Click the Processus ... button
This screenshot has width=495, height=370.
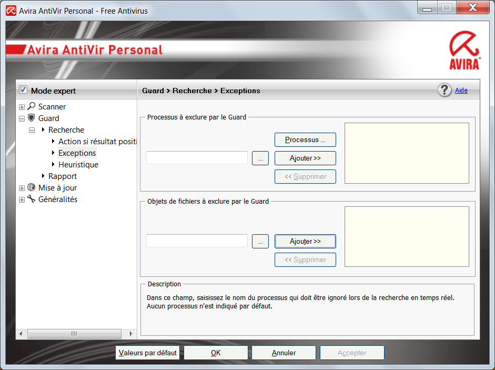pyautogui.click(x=305, y=139)
